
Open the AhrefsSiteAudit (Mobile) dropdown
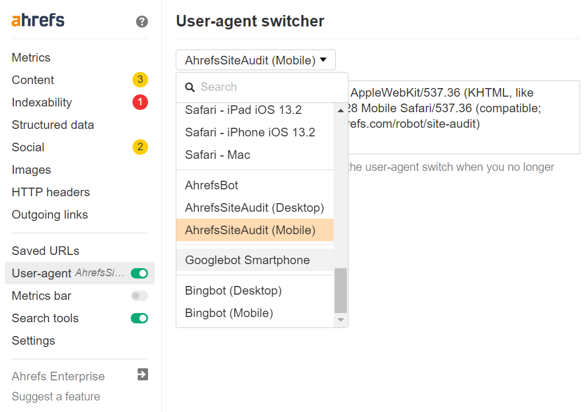[255, 59]
